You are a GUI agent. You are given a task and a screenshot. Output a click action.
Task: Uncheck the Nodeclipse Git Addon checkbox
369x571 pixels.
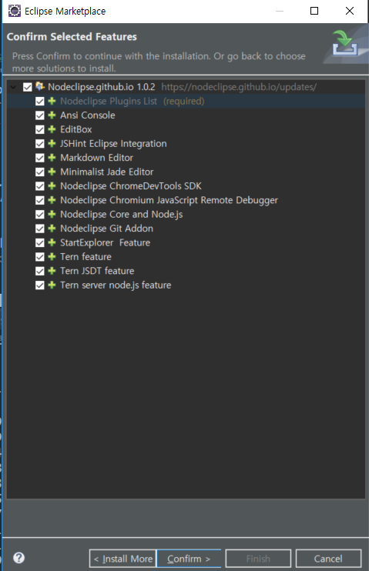coord(40,229)
